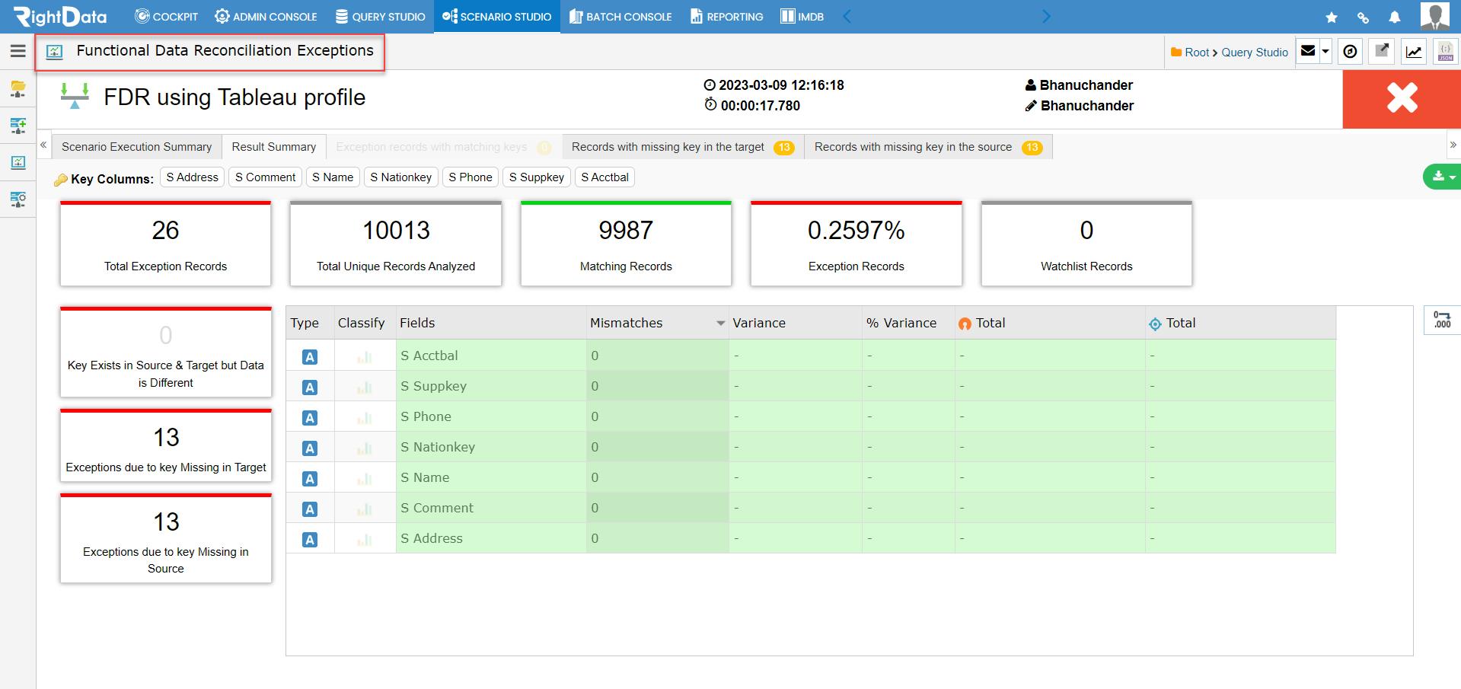Open Exceptions due to key Missing in Source card

coord(166,538)
